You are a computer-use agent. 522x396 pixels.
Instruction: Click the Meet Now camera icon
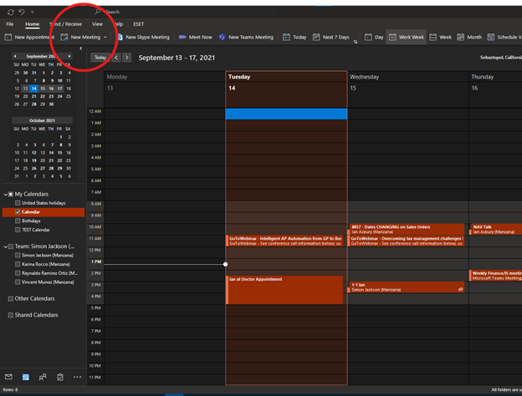tap(182, 38)
